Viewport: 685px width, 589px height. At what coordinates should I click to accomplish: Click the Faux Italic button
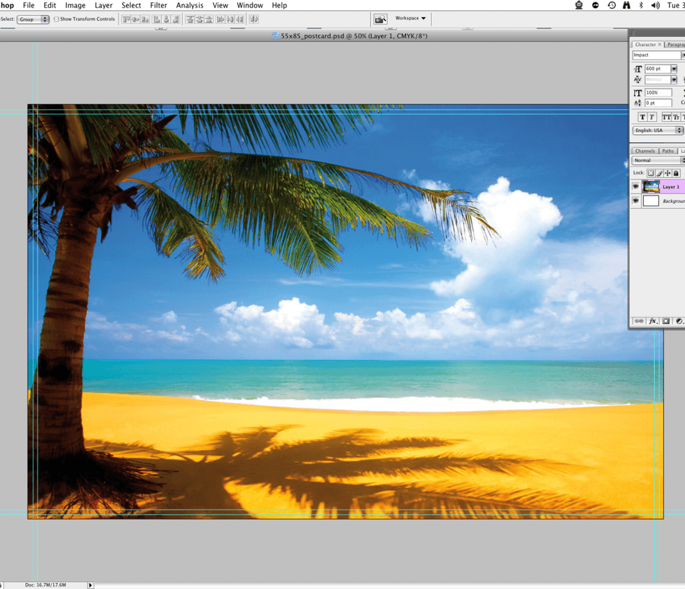pyautogui.click(x=651, y=117)
